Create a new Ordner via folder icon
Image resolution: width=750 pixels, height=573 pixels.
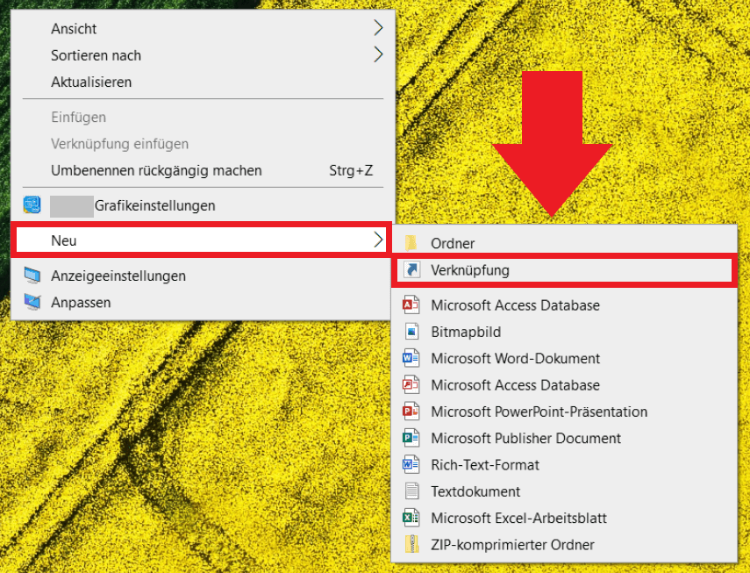[x=411, y=243]
